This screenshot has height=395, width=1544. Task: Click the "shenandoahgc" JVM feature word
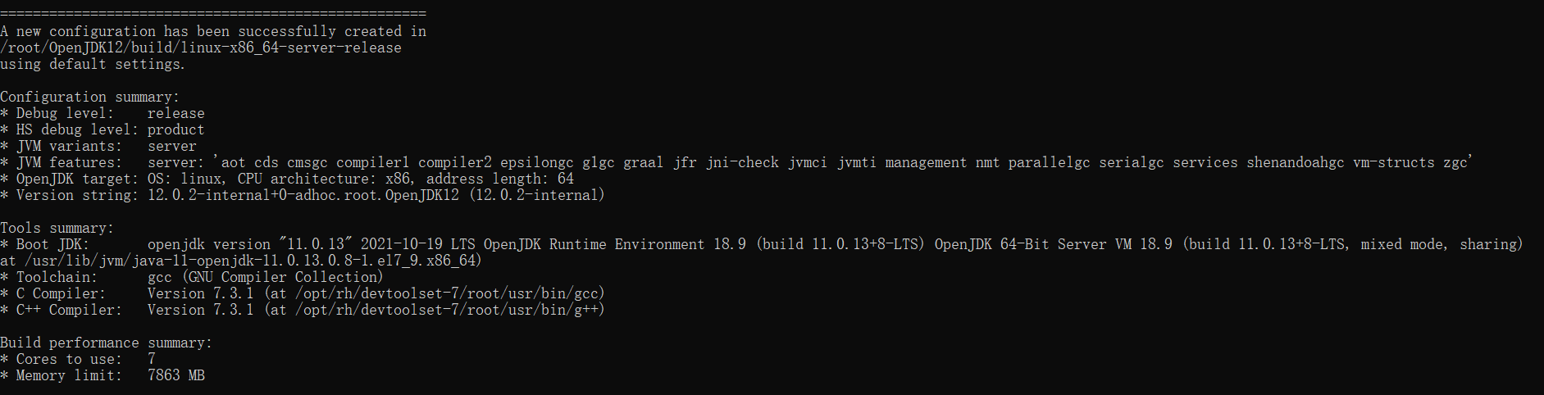coord(1295,162)
